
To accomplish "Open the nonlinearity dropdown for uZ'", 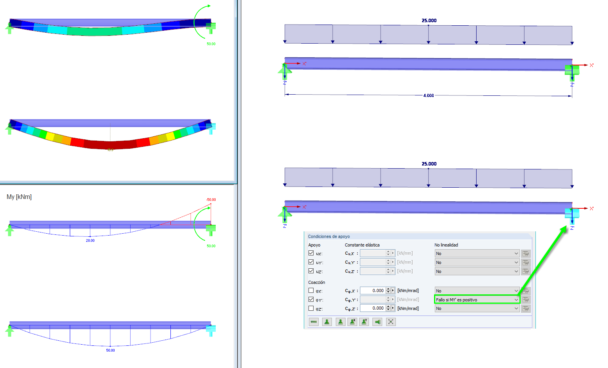I will [x=477, y=271].
